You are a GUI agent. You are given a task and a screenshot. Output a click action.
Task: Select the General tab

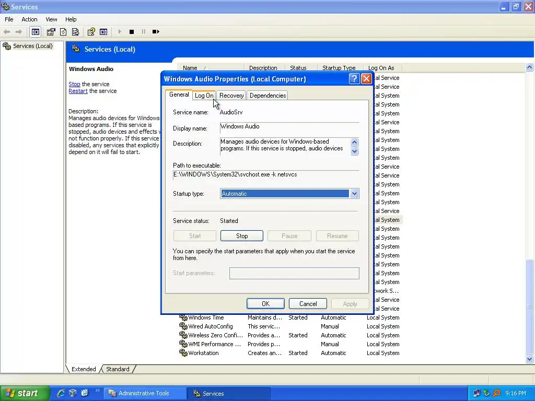[x=179, y=95]
